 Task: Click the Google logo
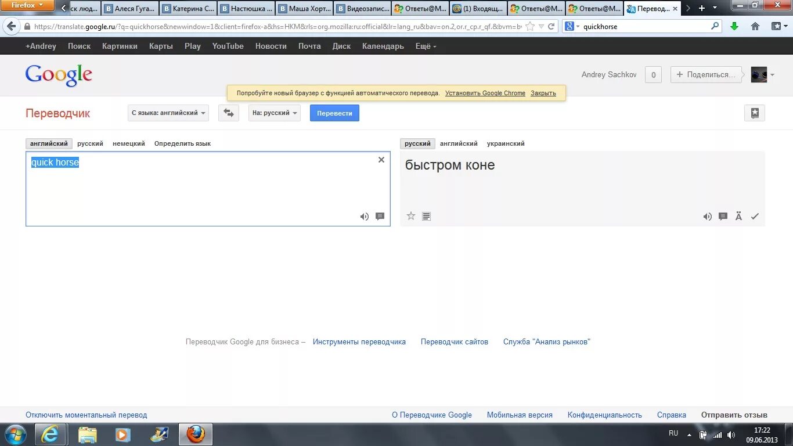coord(59,75)
